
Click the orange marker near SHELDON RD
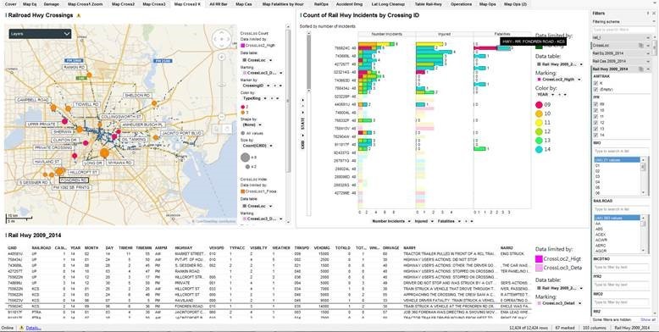[154, 103]
